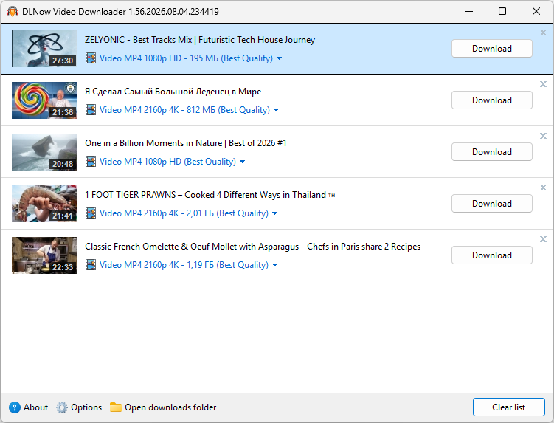
Task: Clear the download list
Action: pyautogui.click(x=509, y=407)
